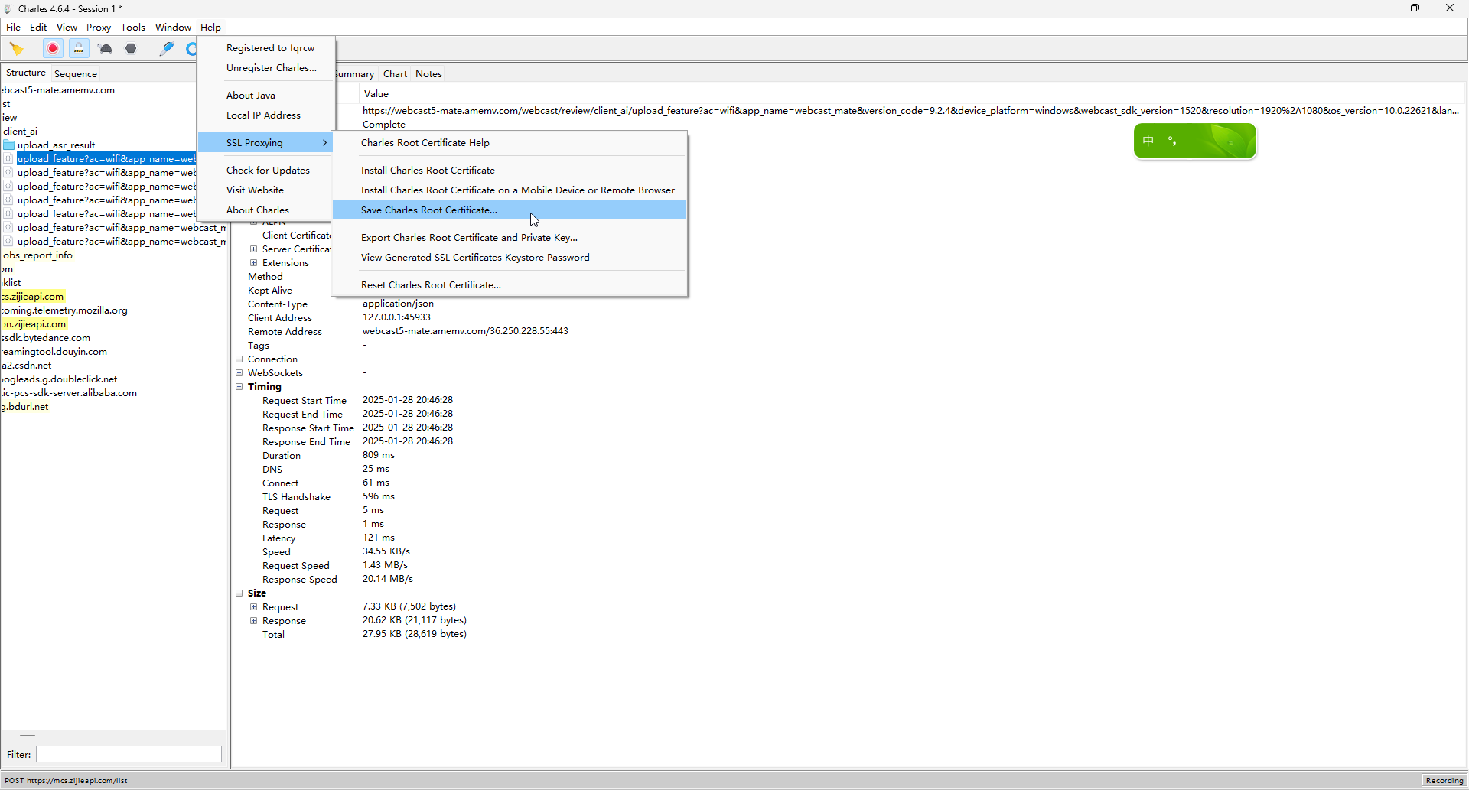
Task: Select the highlighted upload_feature request row
Action: pos(106,159)
